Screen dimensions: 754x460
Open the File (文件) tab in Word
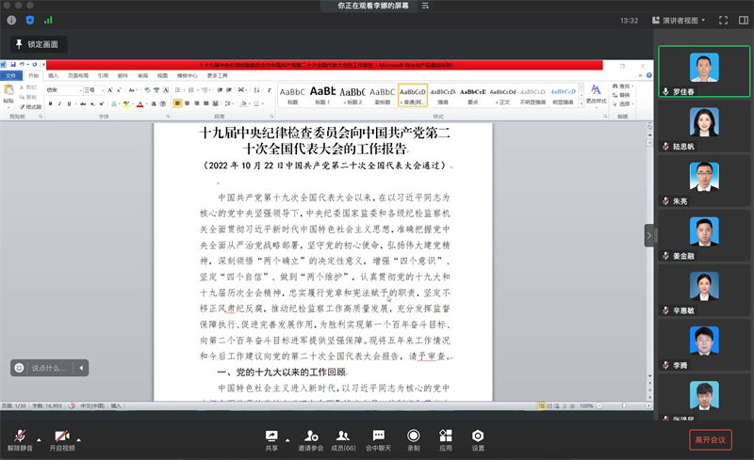pos(10,75)
